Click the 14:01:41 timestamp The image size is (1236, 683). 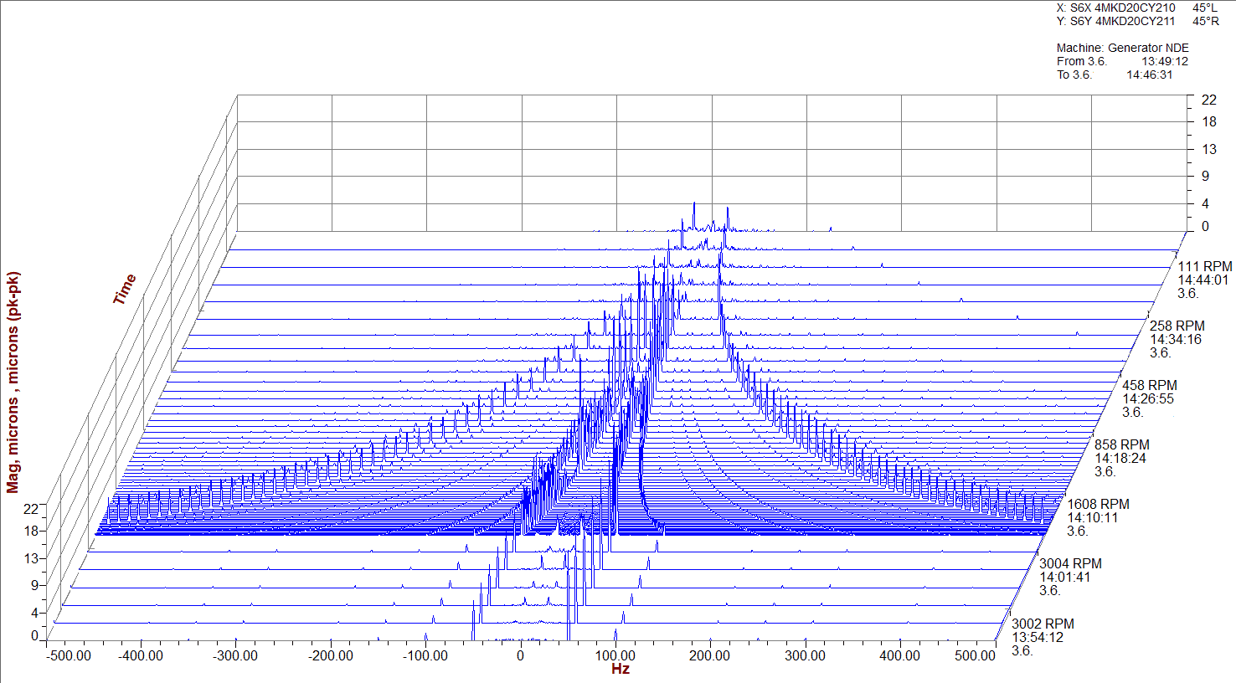point(1065,577)
